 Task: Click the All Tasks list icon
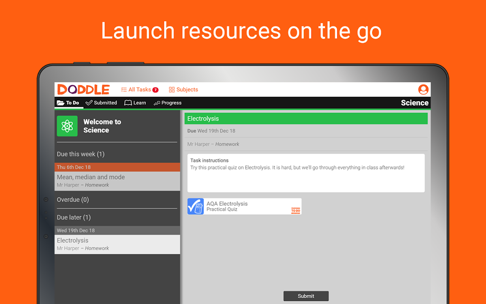pos(124,90)
